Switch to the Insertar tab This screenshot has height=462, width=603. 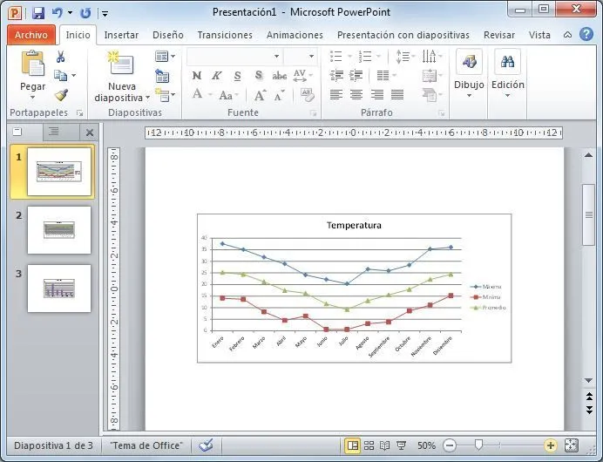pyautogui.click(x=121, y=35)
